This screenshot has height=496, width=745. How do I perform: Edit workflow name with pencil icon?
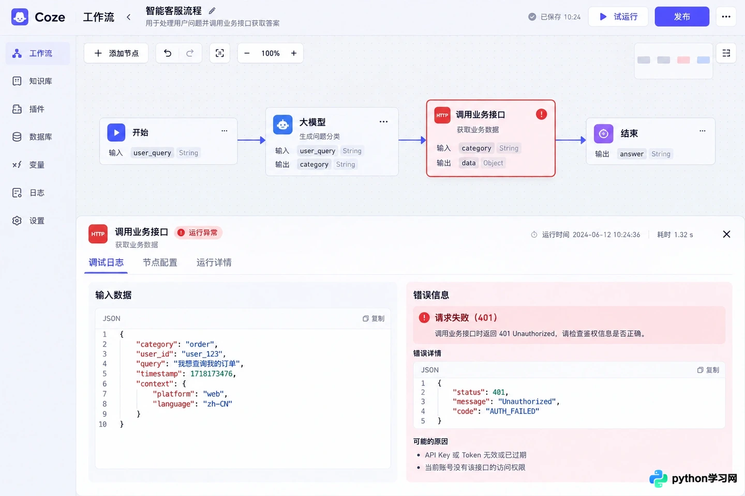tap(212, 10)
